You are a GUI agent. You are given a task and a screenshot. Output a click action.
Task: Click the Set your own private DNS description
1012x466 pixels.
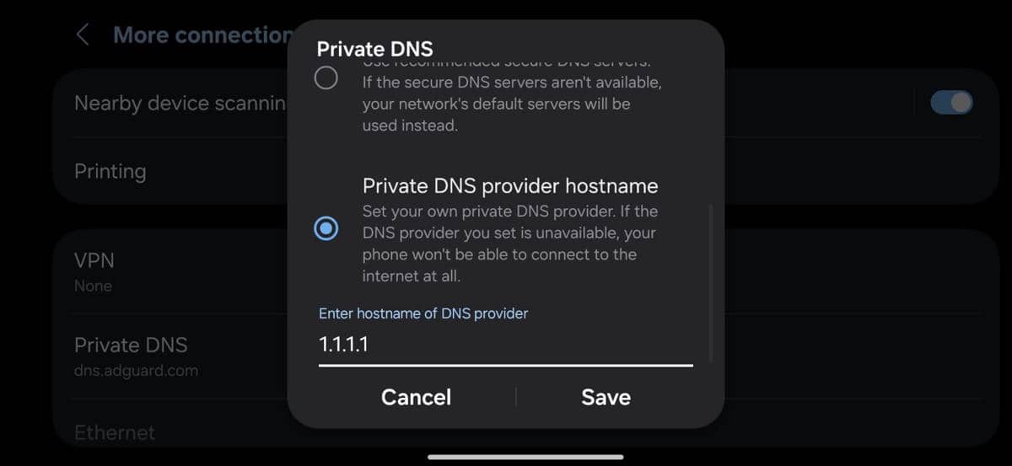point(509,243)
